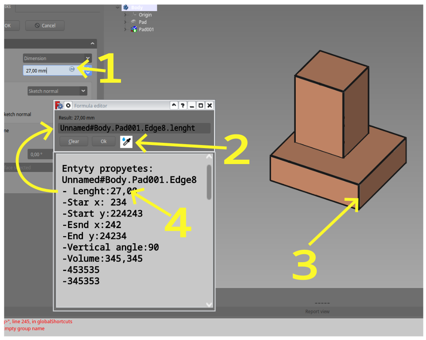The height and width of the screenshot is (340, 426).
Task: Click the Cancel button in task panel
Action: coord(45,26)
